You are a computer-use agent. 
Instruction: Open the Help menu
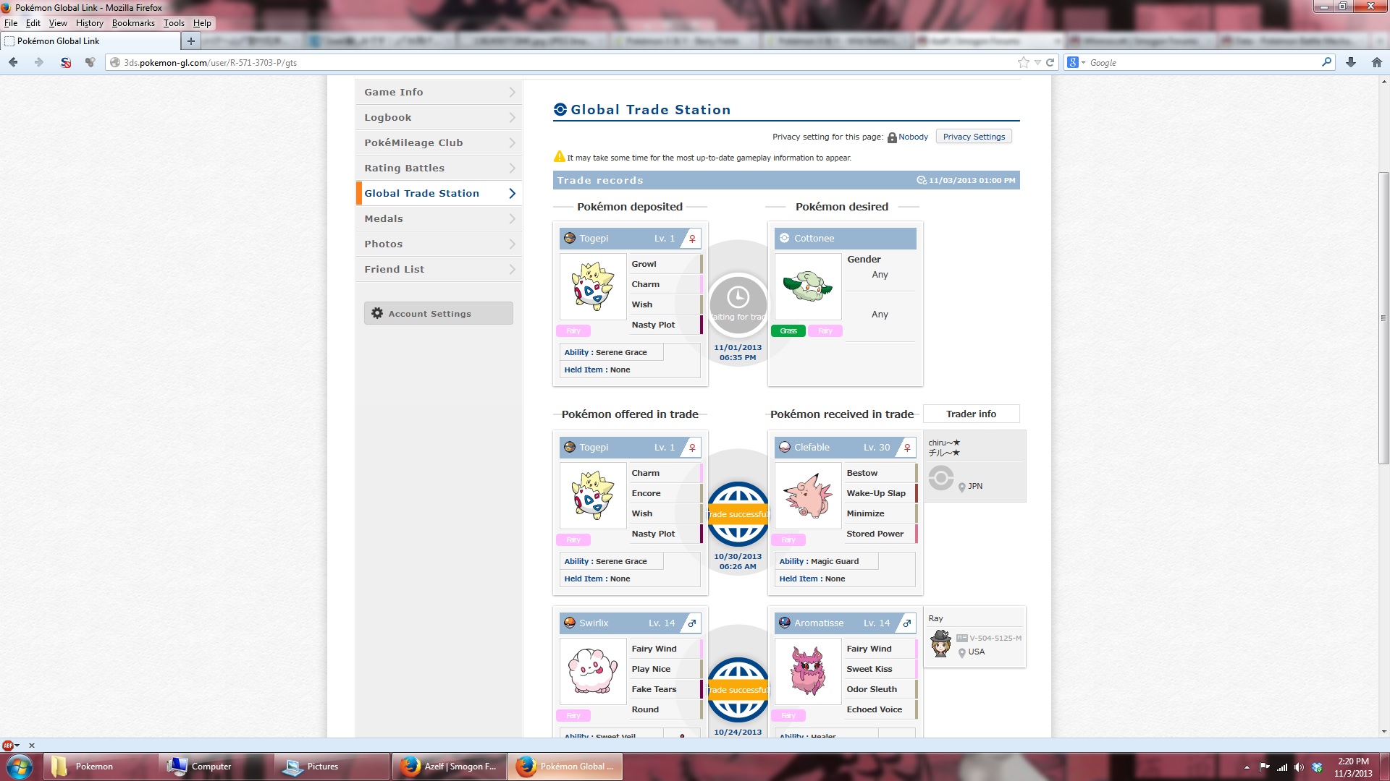(202, 23)
